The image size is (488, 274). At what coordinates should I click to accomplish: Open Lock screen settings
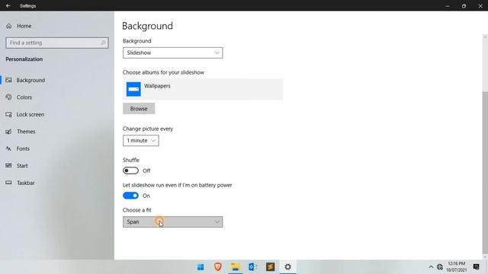[x=30, y=114]
